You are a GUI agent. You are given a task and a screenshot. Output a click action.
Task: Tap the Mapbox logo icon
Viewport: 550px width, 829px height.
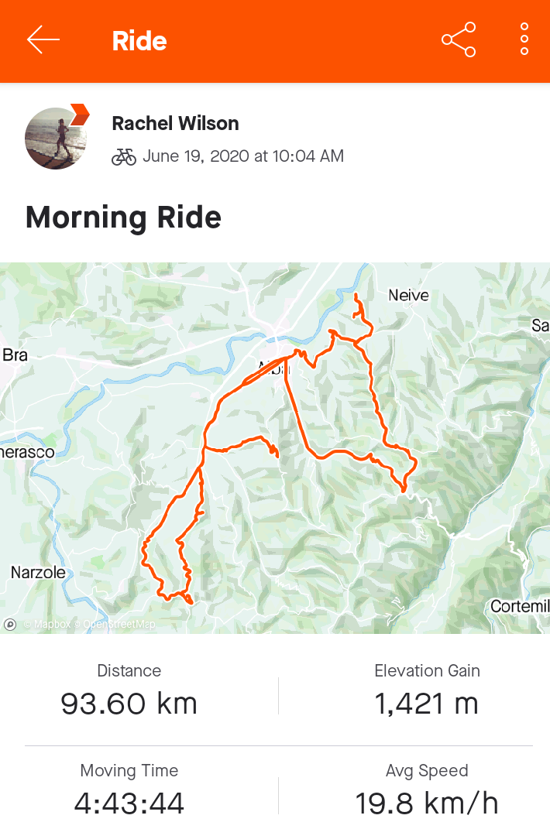click(x=10, y=625)
